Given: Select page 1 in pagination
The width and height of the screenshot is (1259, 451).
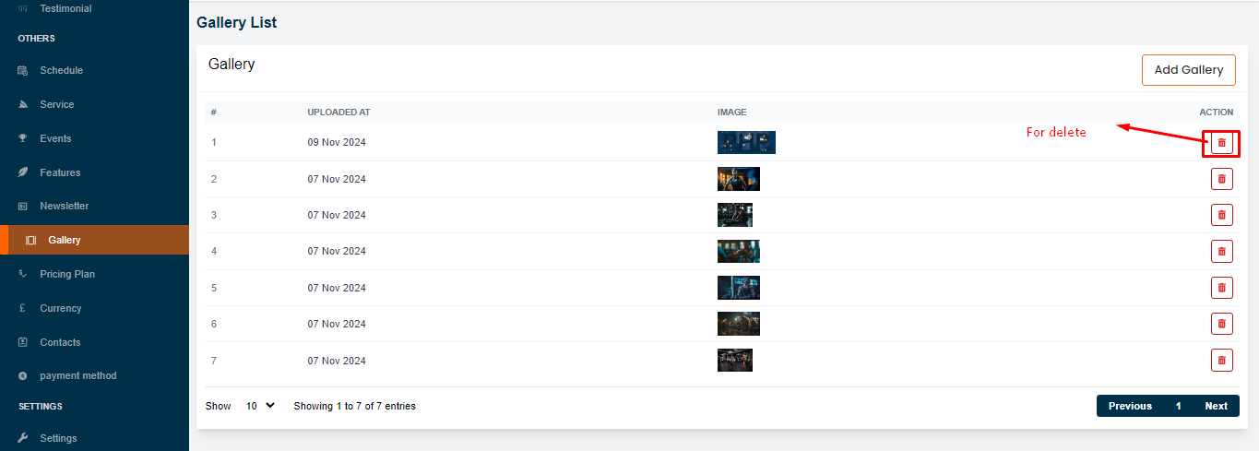Looking at the screenshot, I should [x=1178, y=406].
